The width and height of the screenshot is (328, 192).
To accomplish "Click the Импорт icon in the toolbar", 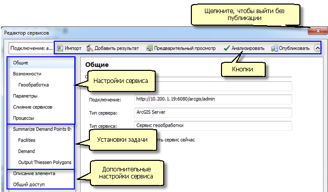I will [x=60, y=48].
